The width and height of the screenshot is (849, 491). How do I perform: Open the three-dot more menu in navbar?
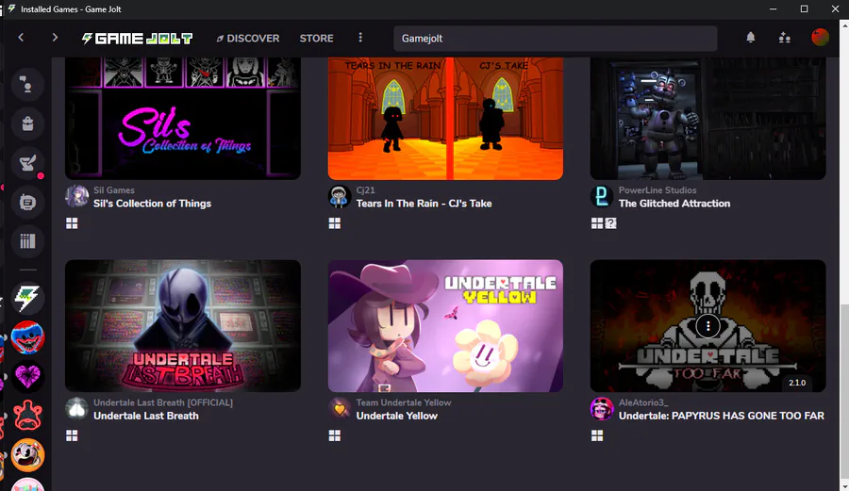click(360, 38)
